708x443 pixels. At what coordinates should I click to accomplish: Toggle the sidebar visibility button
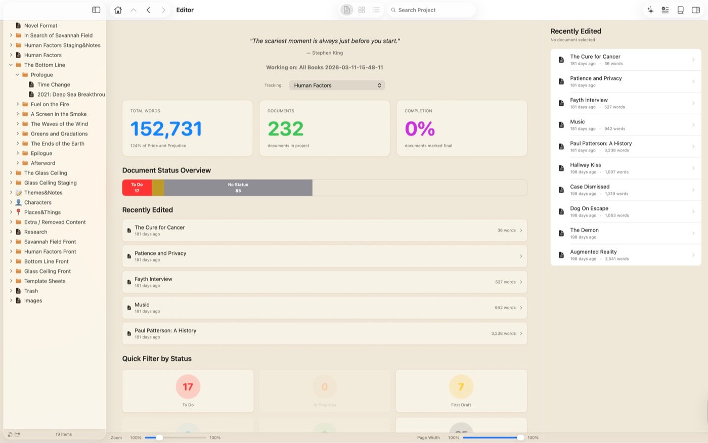(96, 10)
